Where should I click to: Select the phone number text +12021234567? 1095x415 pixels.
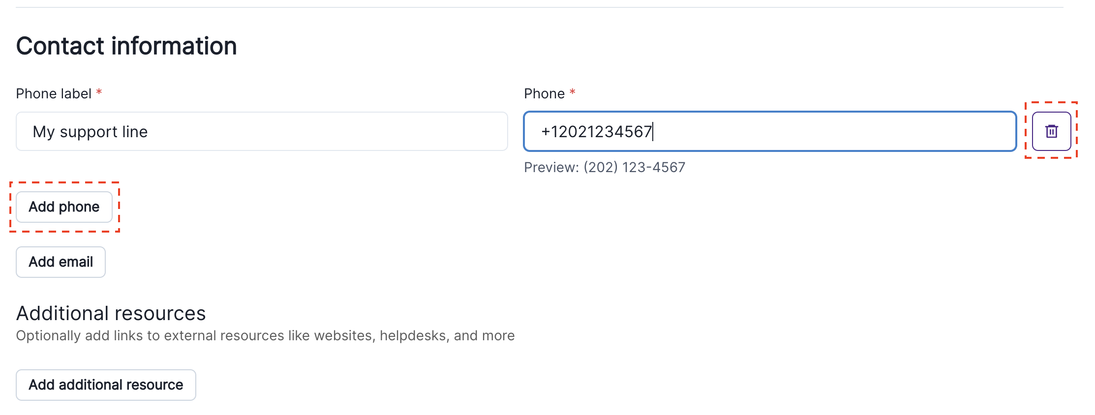click(x=597, y=131)
